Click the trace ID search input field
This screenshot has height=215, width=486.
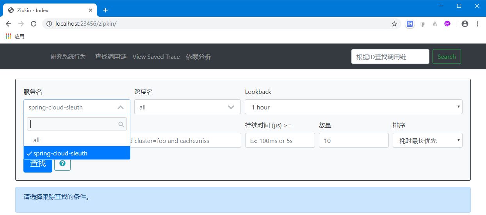tap(390, 57)
